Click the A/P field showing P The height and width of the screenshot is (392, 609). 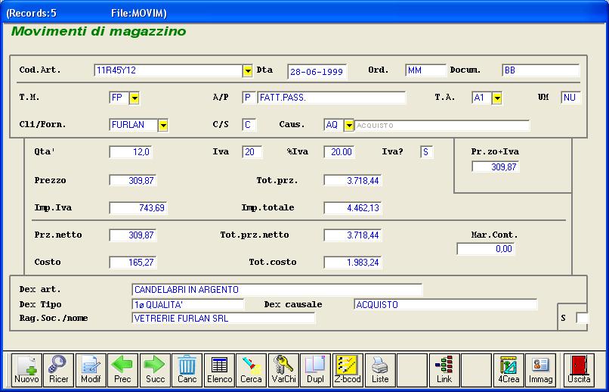point(249,98)
